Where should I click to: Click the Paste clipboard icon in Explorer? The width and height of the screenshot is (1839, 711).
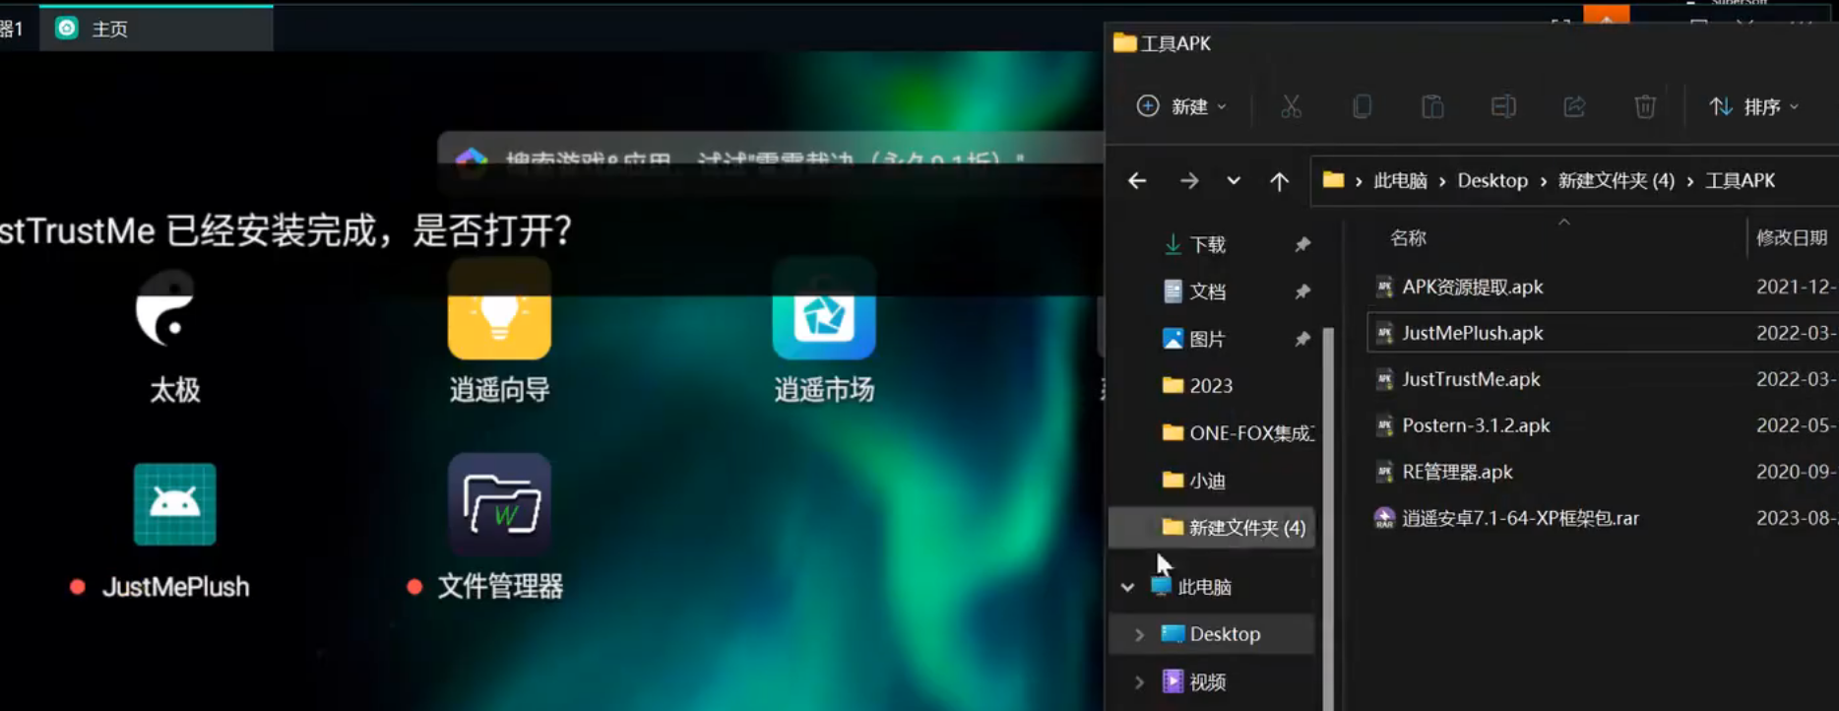point(1432,106)
